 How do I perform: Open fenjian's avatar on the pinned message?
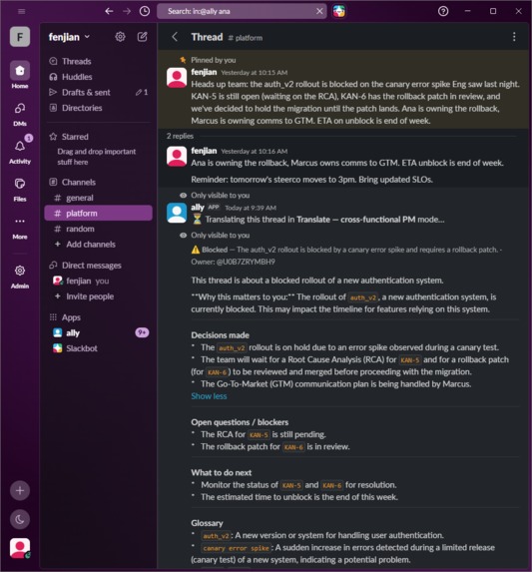point(177,77)
